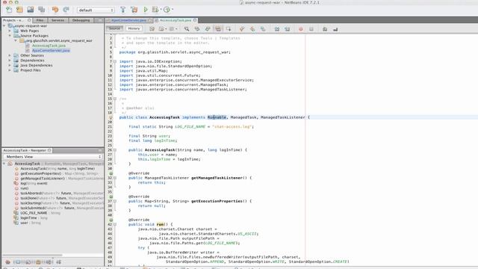Viewport: 478px width, 269px height.
Task: Expand the Java Dependencies node
Action: [x=10, y=65]
